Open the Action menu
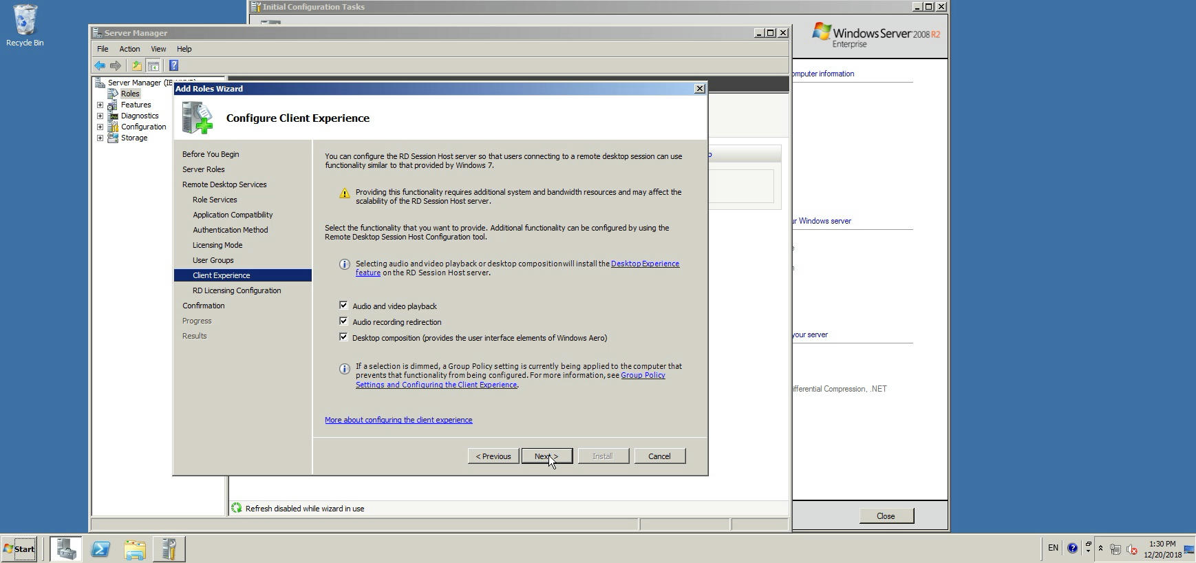The height and width of the screenshot is (563, 1196). tap(129, 49)
